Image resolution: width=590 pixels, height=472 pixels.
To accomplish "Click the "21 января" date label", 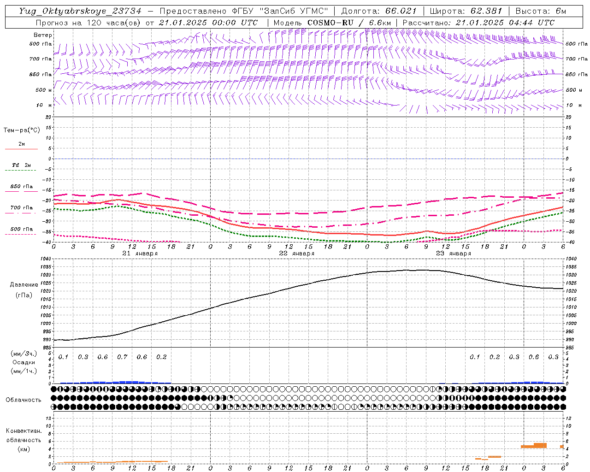I will 140,254.
